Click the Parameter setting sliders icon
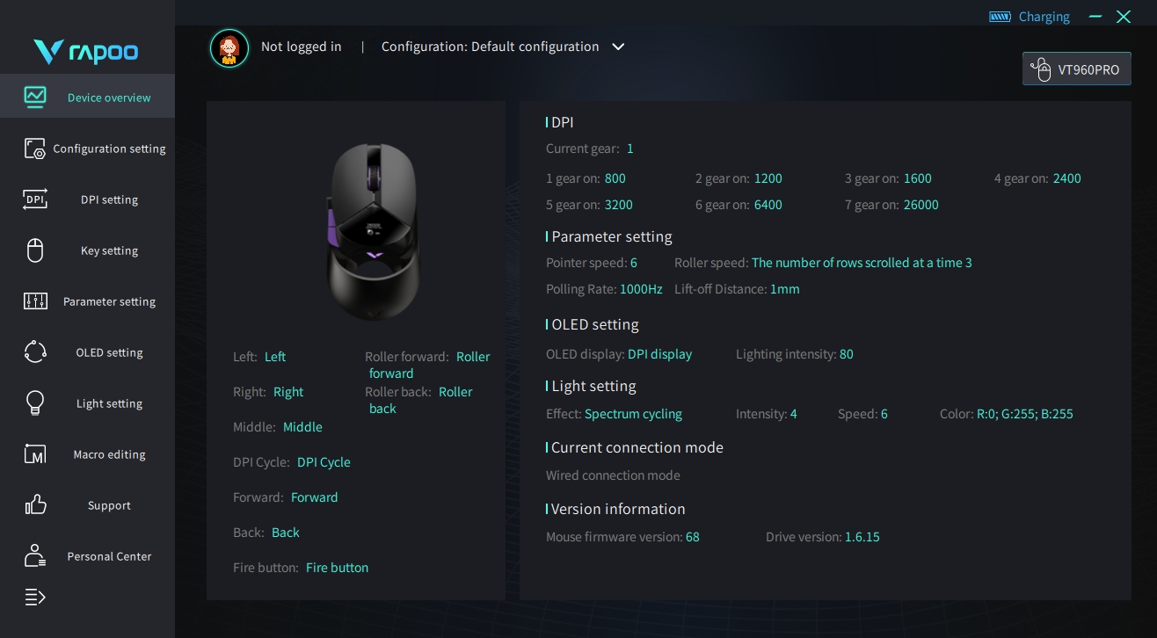 point(35,301)
